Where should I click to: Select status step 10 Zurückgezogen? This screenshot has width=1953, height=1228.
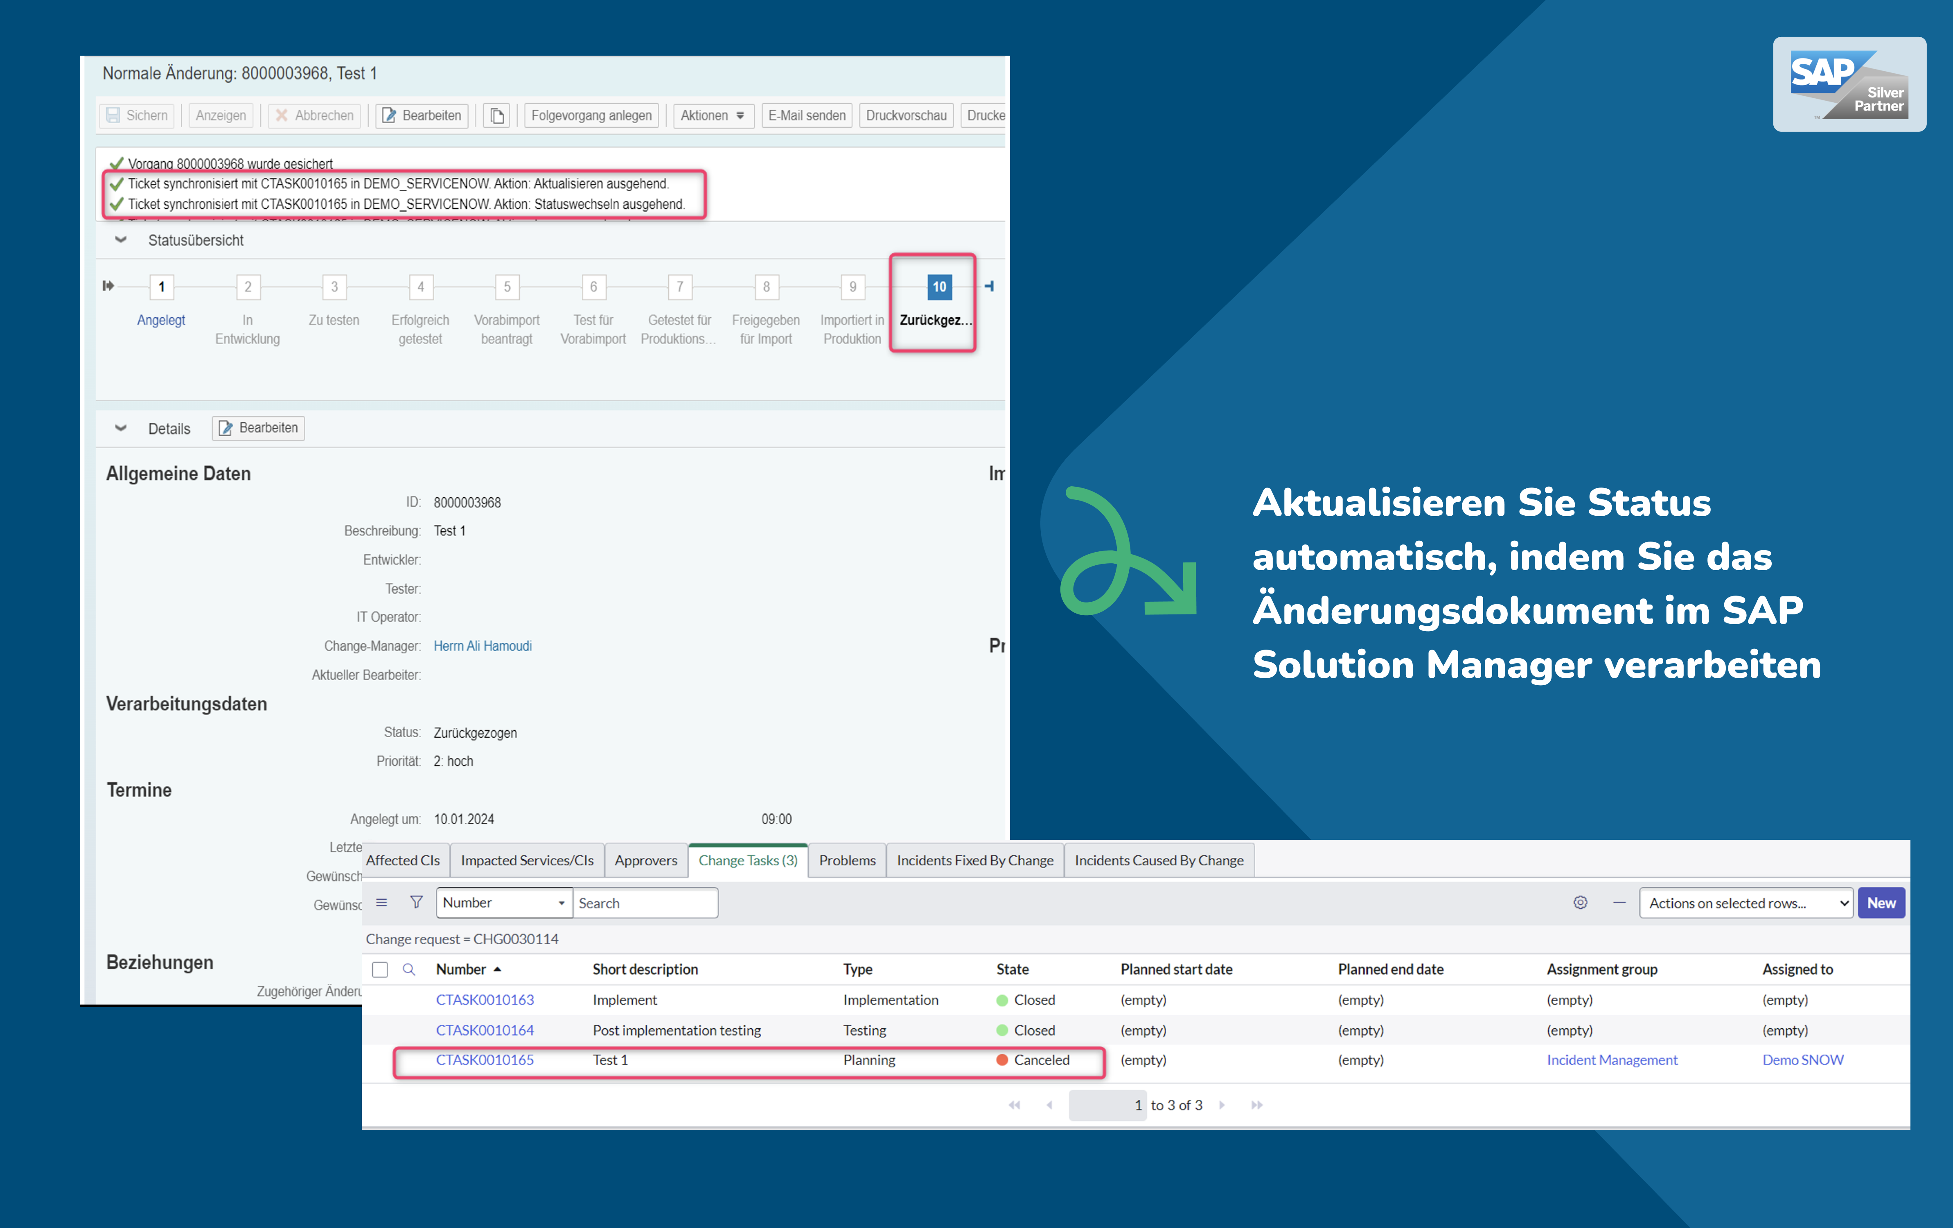coord(939,286)
